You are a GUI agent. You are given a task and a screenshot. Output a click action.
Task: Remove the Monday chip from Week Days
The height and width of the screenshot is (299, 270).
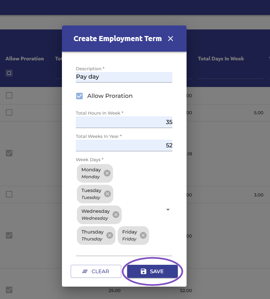click(107, 173)
